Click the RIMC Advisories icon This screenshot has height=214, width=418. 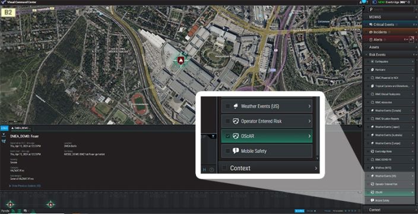click(373, 102)
